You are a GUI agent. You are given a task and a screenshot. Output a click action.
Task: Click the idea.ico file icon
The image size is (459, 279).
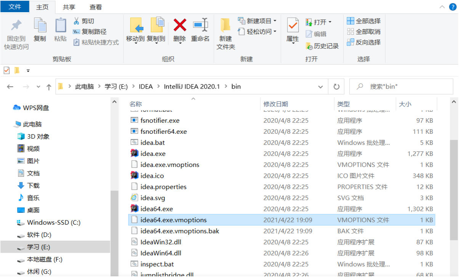click(x=134, y=176)
